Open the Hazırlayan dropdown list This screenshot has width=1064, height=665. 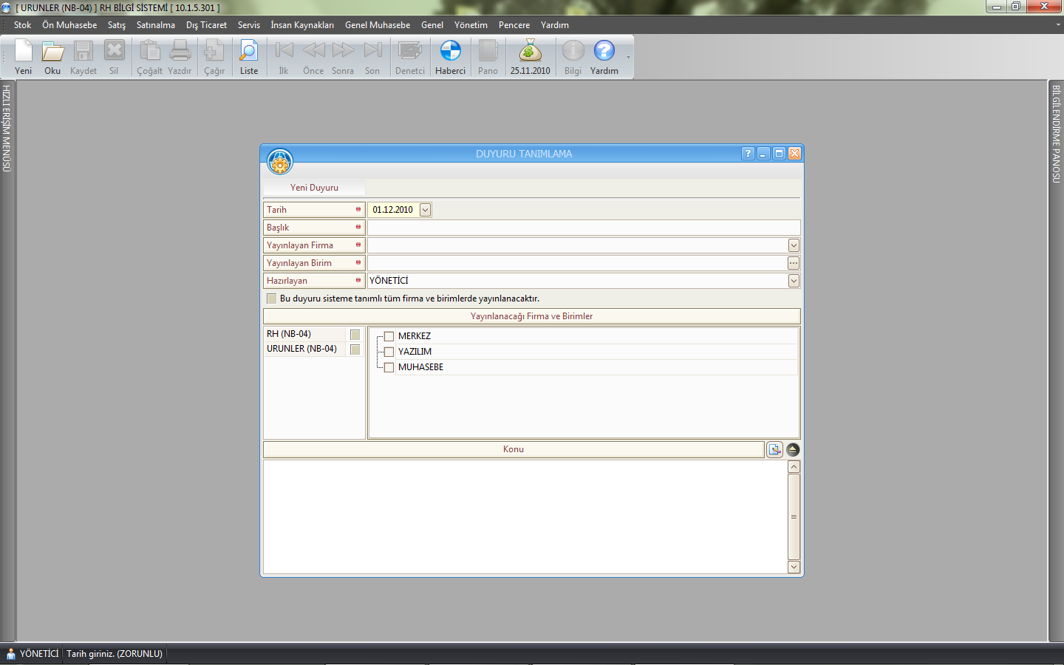(x=794, y=281)
